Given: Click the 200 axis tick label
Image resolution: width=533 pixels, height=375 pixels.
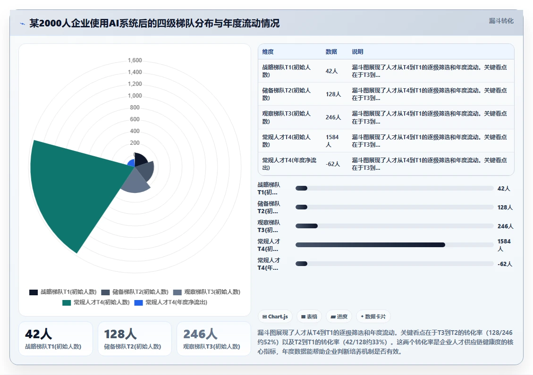Looking at the screenshot, I should (135, 143).
